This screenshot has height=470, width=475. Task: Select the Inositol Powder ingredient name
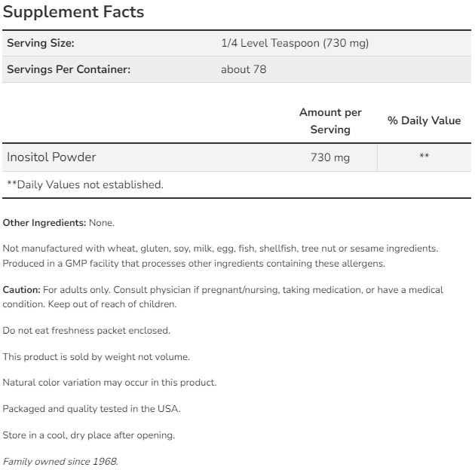click(x=51, y=157)
